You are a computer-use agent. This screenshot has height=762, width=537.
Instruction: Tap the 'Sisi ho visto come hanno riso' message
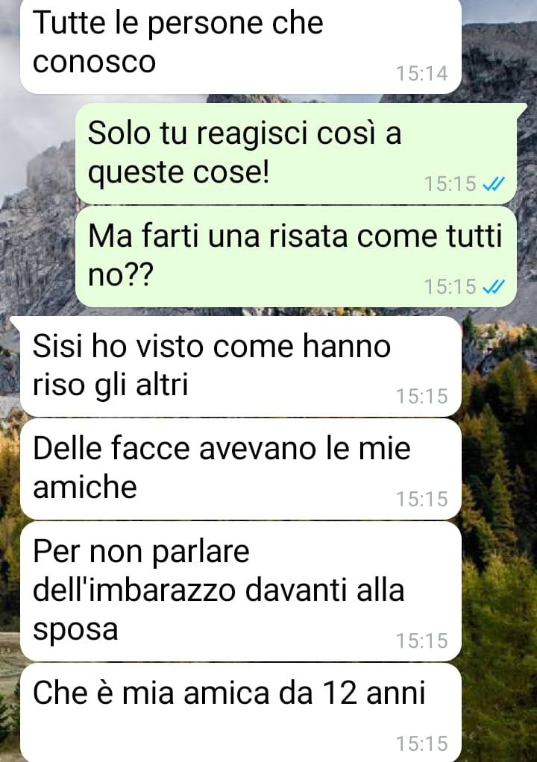pos(241,366)
